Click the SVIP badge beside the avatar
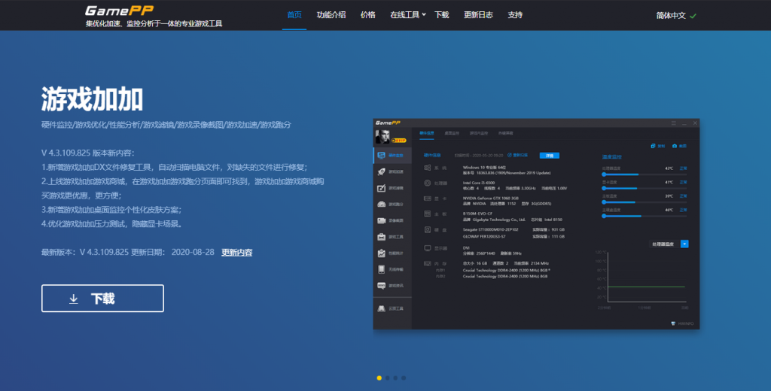 point(399,141)
